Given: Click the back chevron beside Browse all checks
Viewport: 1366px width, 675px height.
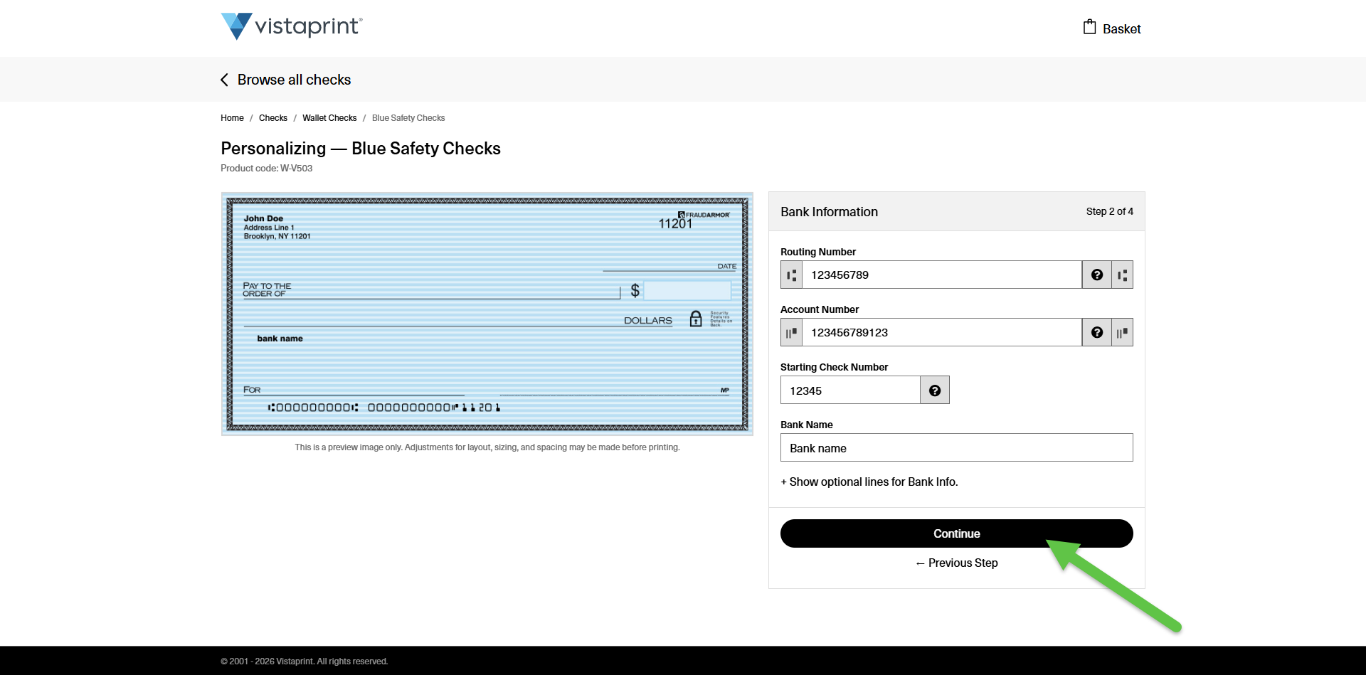Looking at the screenshot, I should tap(225, 80).
